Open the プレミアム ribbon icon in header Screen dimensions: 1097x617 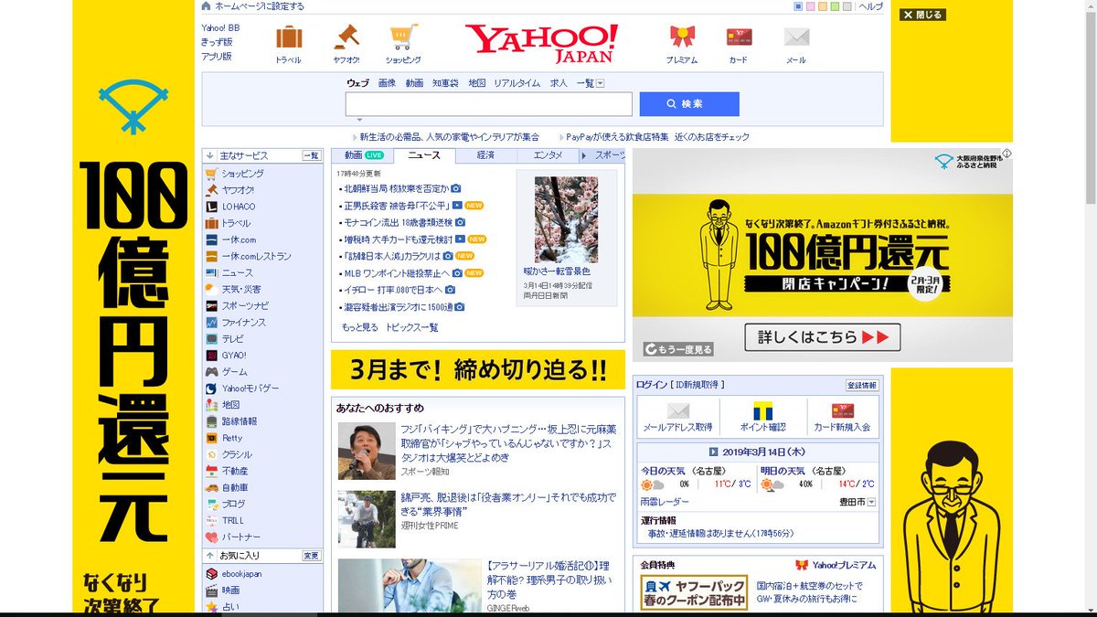coord(682,37)
